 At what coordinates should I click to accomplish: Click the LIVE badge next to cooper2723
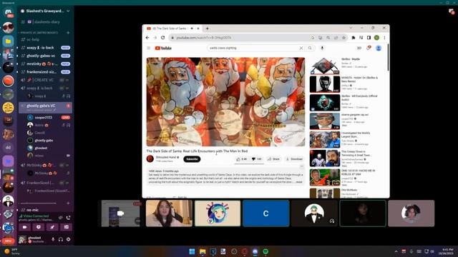[x=65, y=117]
